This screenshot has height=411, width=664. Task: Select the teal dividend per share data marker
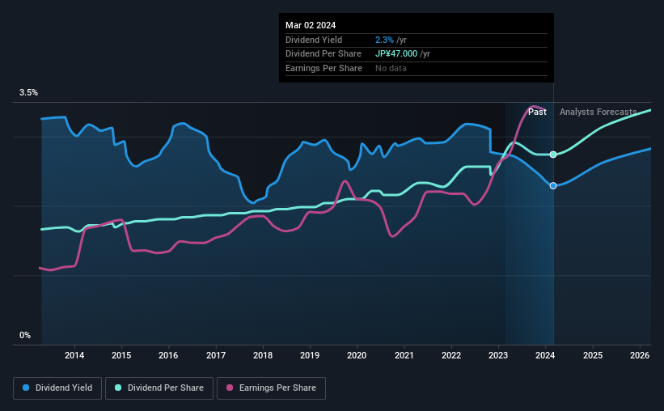pos(553,155)
